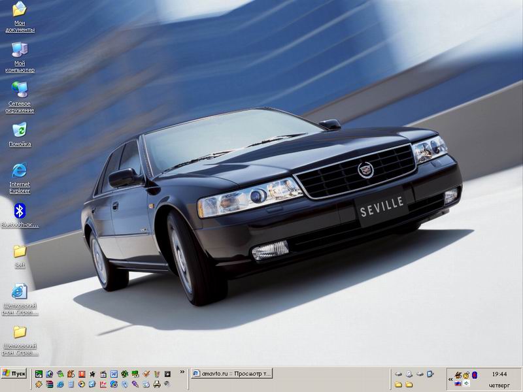This screenshot has width=523, height=392.
Task: Click the language flag indicator in tray
Action: [458, 384]
